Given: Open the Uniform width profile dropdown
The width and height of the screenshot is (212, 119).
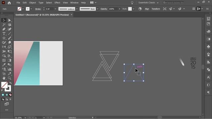Looking at the screenshot, I should click(77, 9).
